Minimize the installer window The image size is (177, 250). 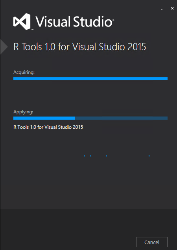[162, 9]
